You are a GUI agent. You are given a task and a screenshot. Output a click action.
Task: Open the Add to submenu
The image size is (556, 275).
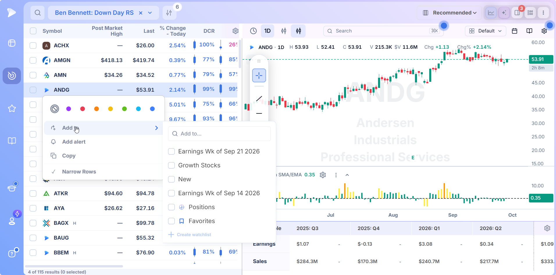coord(104,128)
